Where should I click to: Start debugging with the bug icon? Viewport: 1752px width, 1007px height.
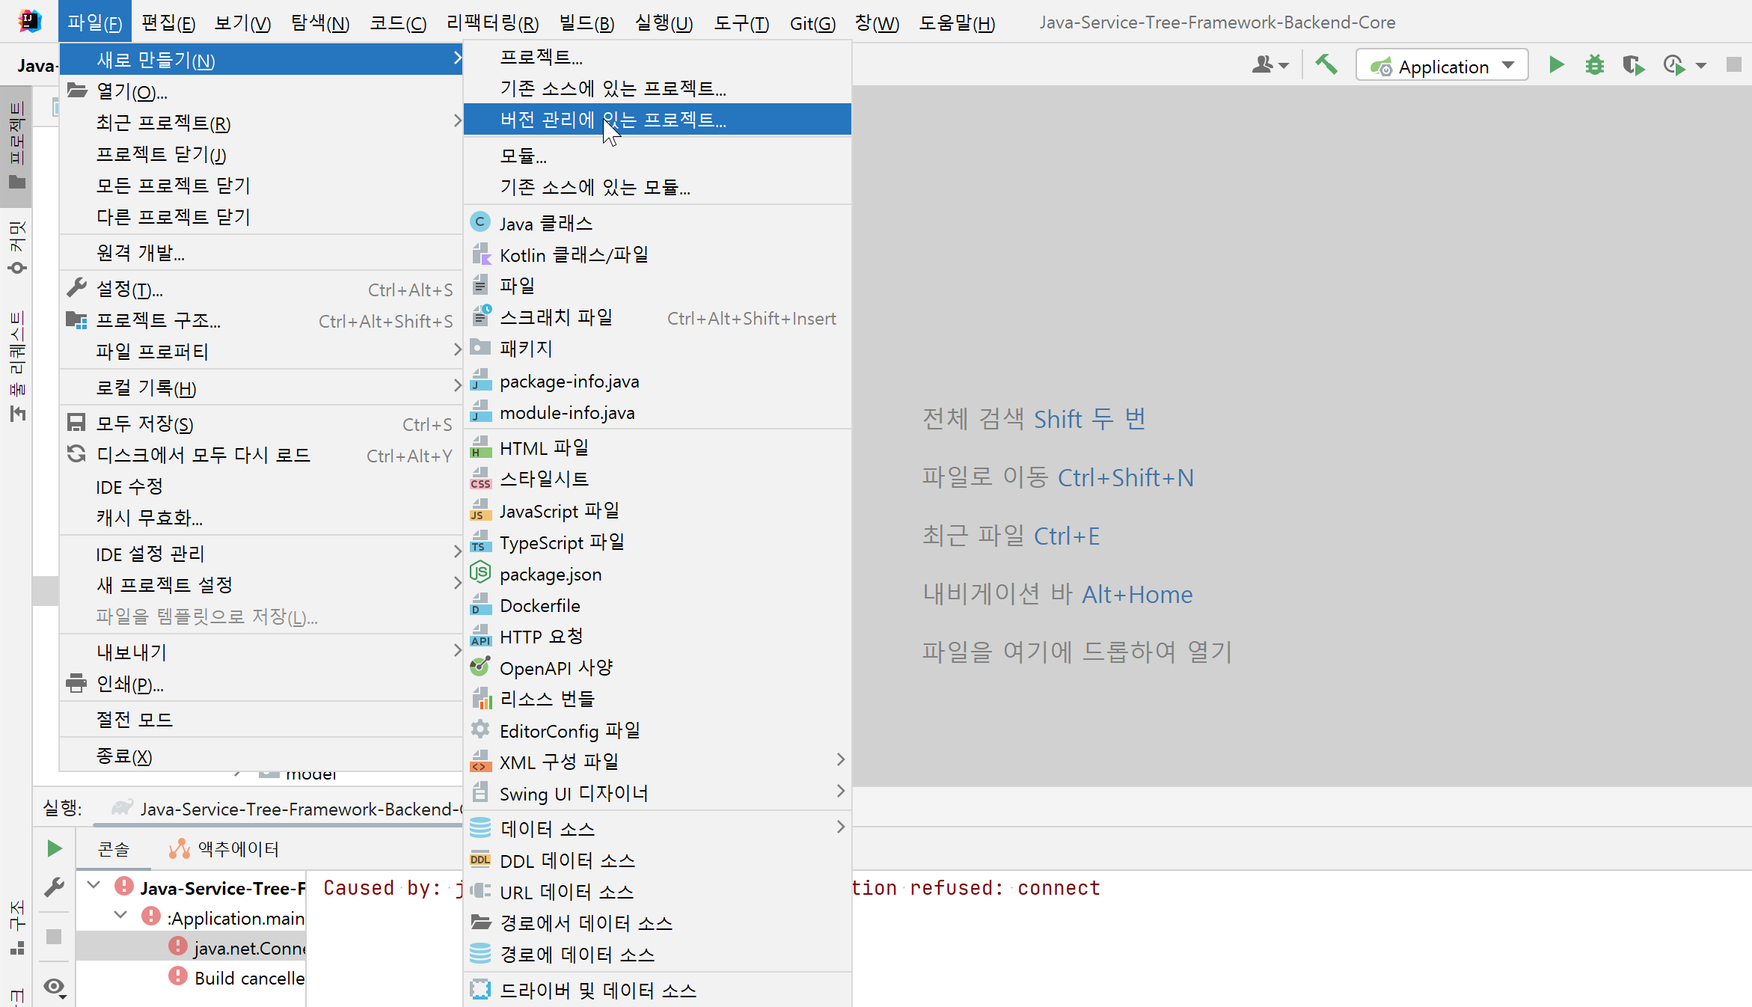pyautogui.click(x=1594, y=66)
